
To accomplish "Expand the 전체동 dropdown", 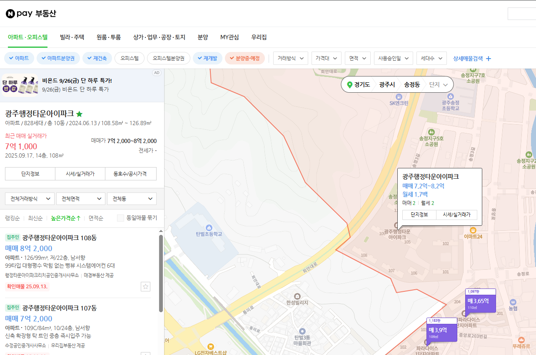I will (x=132, y=199).
